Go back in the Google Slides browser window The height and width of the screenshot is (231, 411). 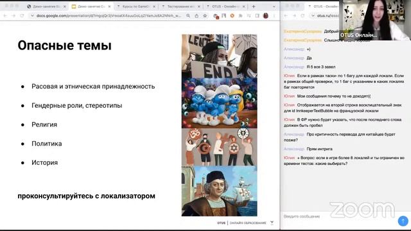[5, 15]
